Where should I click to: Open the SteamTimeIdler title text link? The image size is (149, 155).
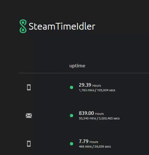tap(62, 26)
